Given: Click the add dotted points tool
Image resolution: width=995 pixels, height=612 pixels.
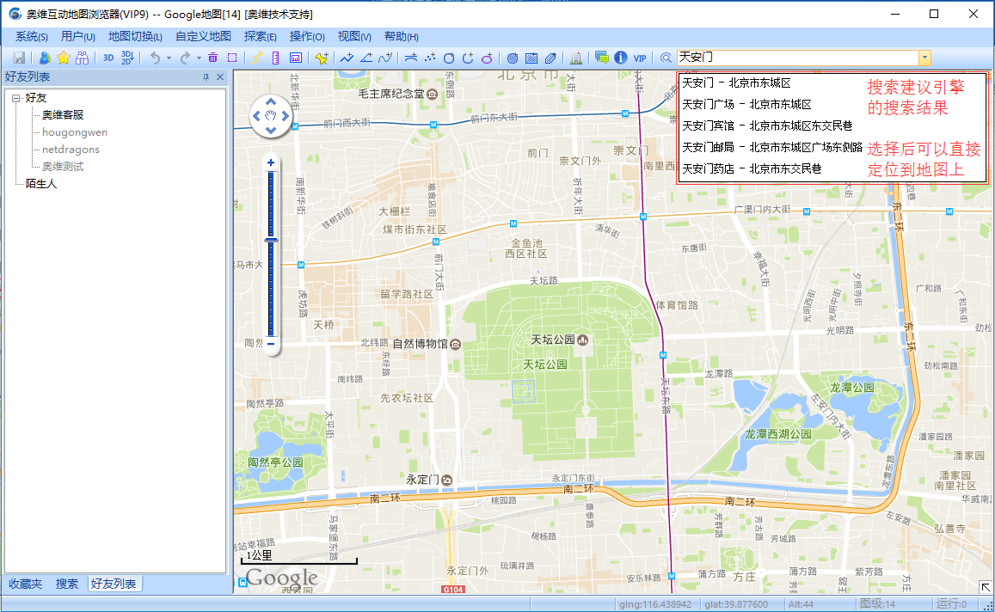Looking at the screenshot, I should [x=430, y=58].
